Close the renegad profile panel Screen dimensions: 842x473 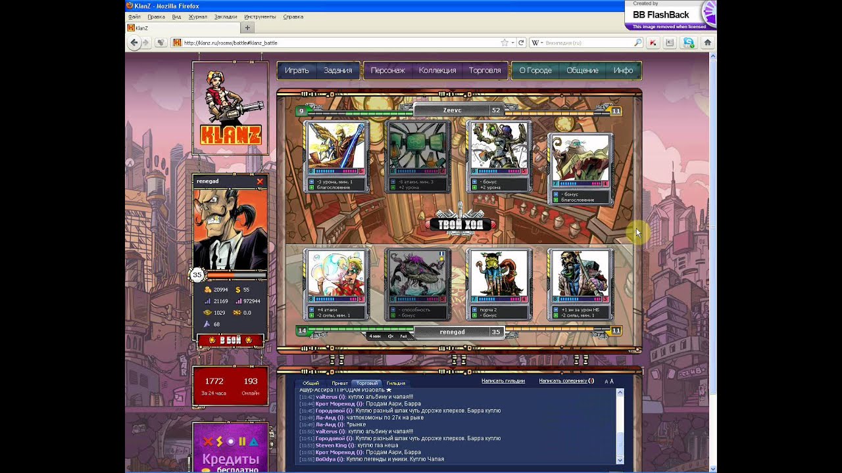(260, 181)
